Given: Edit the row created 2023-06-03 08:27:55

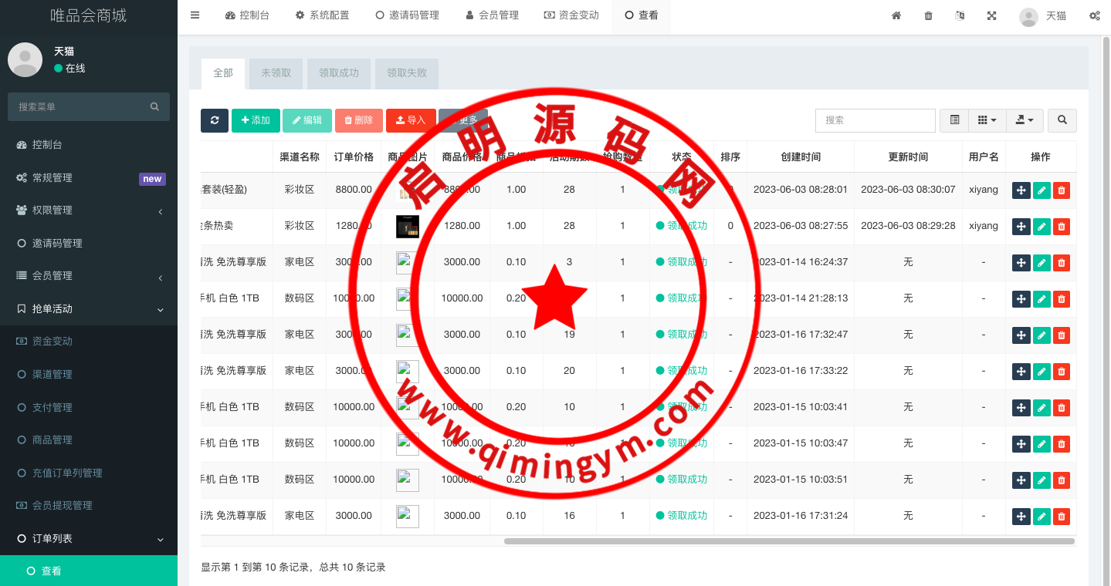Looking at the screenshot, I should (x=1042, y=226).
